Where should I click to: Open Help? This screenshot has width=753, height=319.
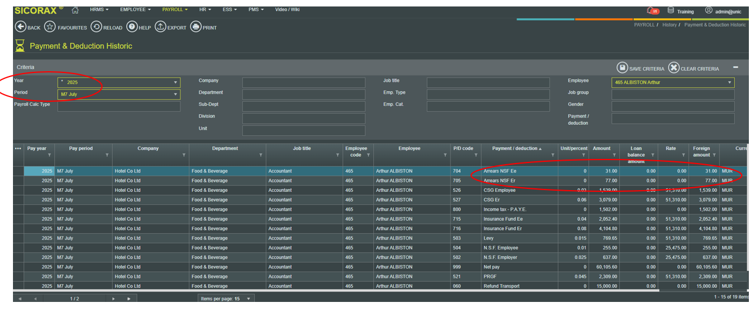[131, 27]
